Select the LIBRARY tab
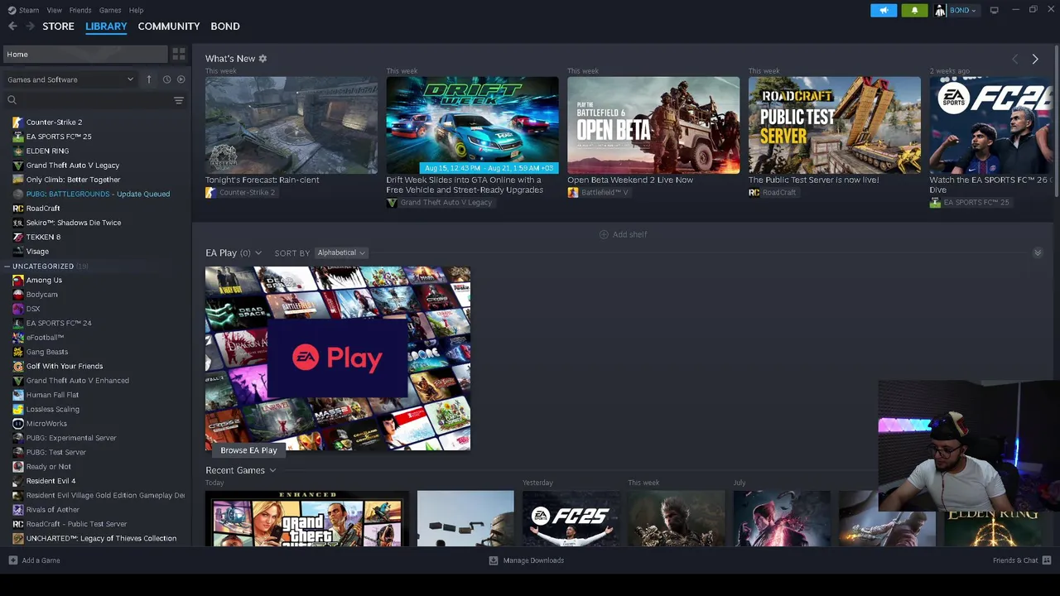The width and height of the screenshot is (1060, 596). click(x=106, y=26)
